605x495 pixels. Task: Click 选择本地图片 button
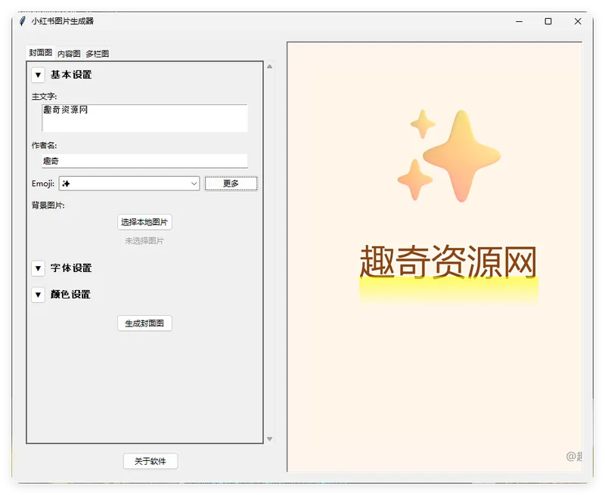tap(144, 222)
